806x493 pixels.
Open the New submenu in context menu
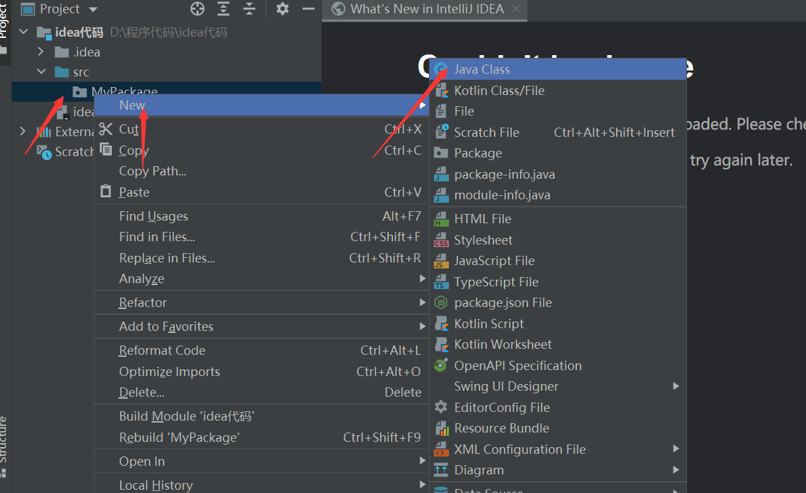(261, 105)
